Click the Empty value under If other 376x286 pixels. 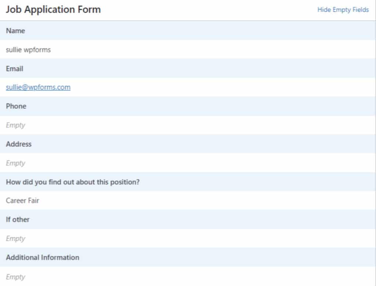15,238
